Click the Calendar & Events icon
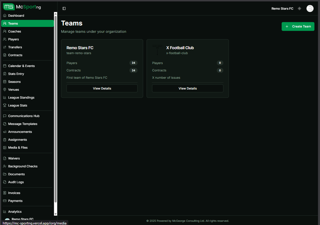The height and width of the screenshot is (225, 320). click(5, 66)
